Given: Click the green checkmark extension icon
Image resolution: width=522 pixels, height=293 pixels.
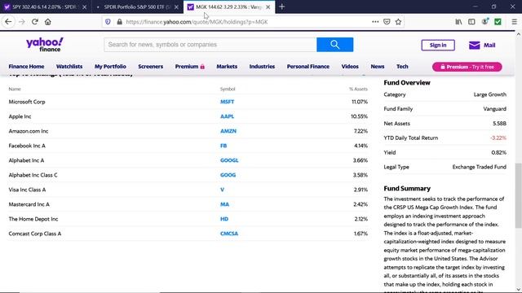Looking at the screenshot, I should (498, 22).
